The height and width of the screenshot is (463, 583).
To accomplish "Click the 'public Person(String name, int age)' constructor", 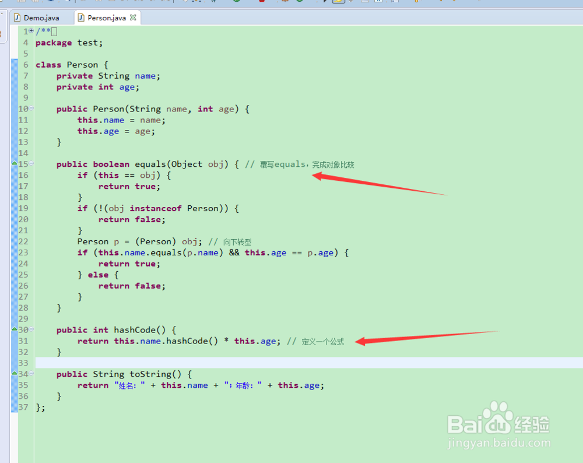I will coord(153,109).
